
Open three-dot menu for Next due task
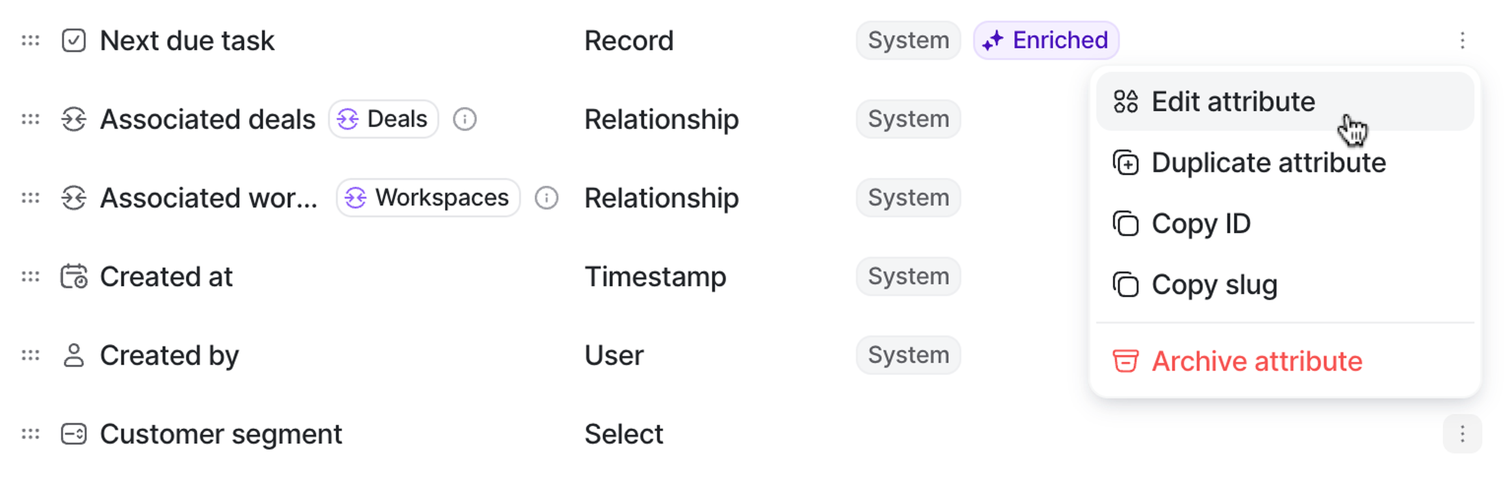[1462, 40]
